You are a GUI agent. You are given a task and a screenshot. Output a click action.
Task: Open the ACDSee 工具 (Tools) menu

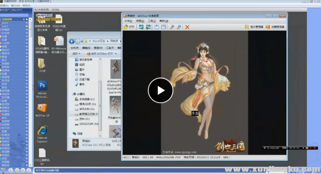(x=152, y=21)
